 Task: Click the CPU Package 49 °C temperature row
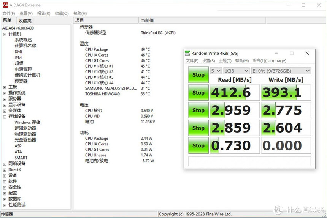point(117,49)
